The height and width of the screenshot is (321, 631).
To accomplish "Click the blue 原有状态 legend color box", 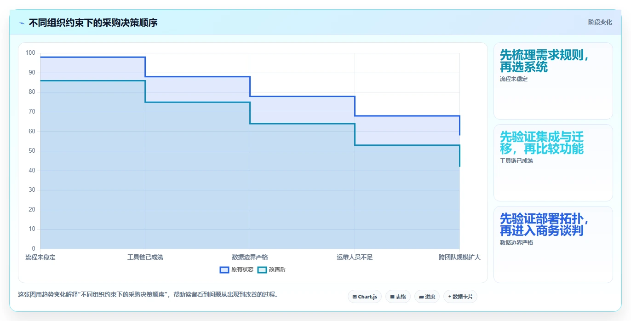I will [224, 269].
